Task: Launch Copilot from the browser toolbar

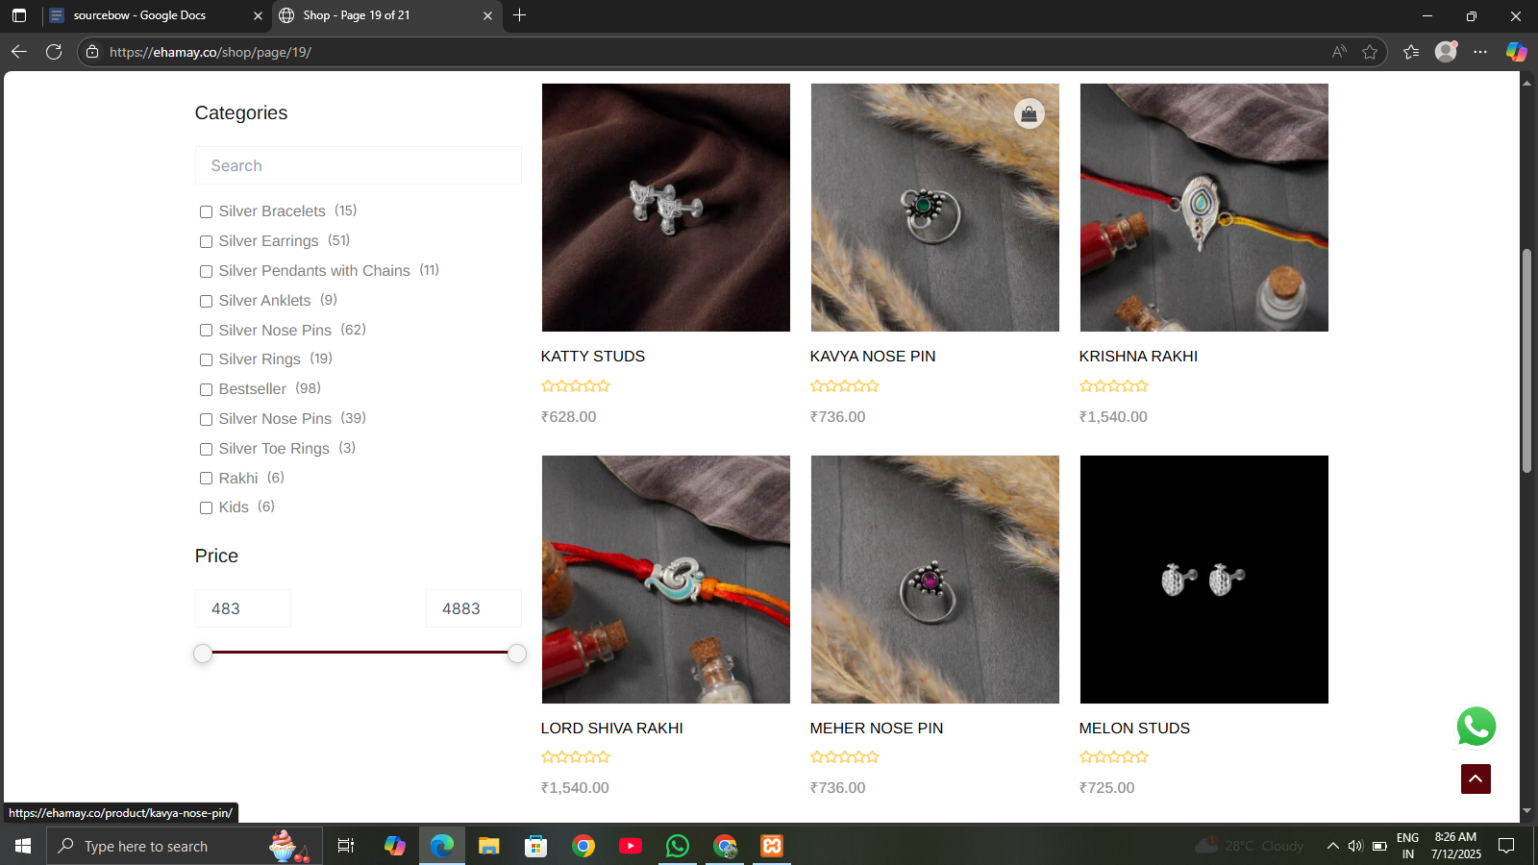Action: coord(1516,52)
